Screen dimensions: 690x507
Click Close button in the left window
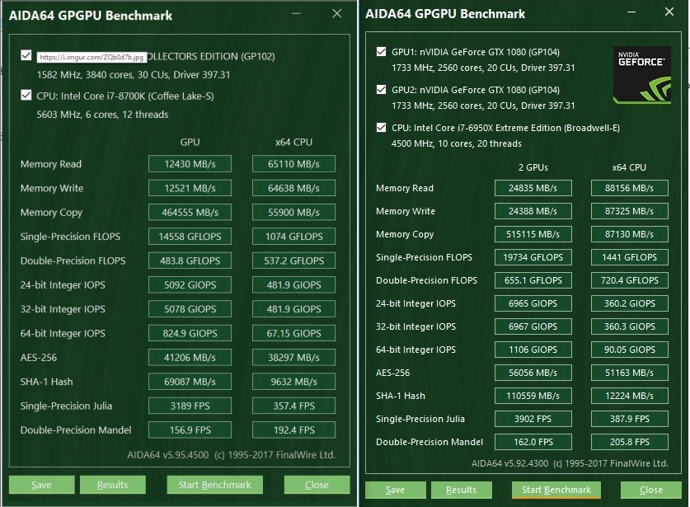click(317, 485)
